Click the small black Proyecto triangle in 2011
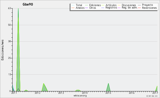Screen dimensions: 160x98 coord(18,90)
